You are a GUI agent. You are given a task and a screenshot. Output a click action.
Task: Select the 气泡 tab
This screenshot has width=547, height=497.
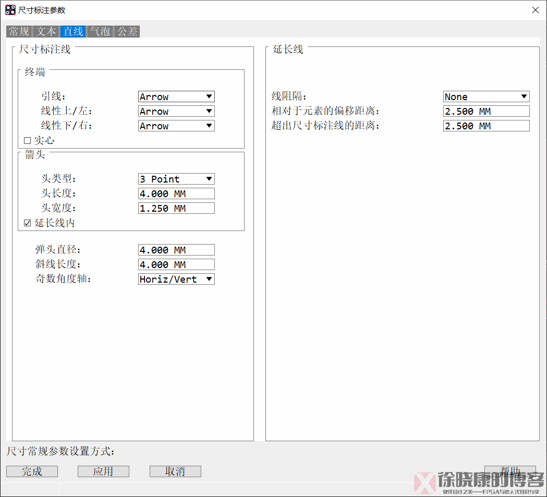[x=100, y=31]
